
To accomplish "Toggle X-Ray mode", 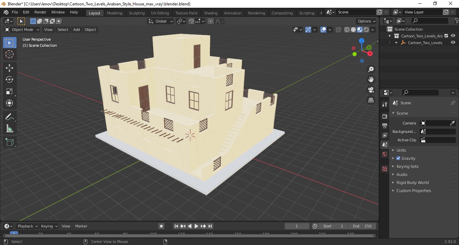I will [x=339, y=30].
